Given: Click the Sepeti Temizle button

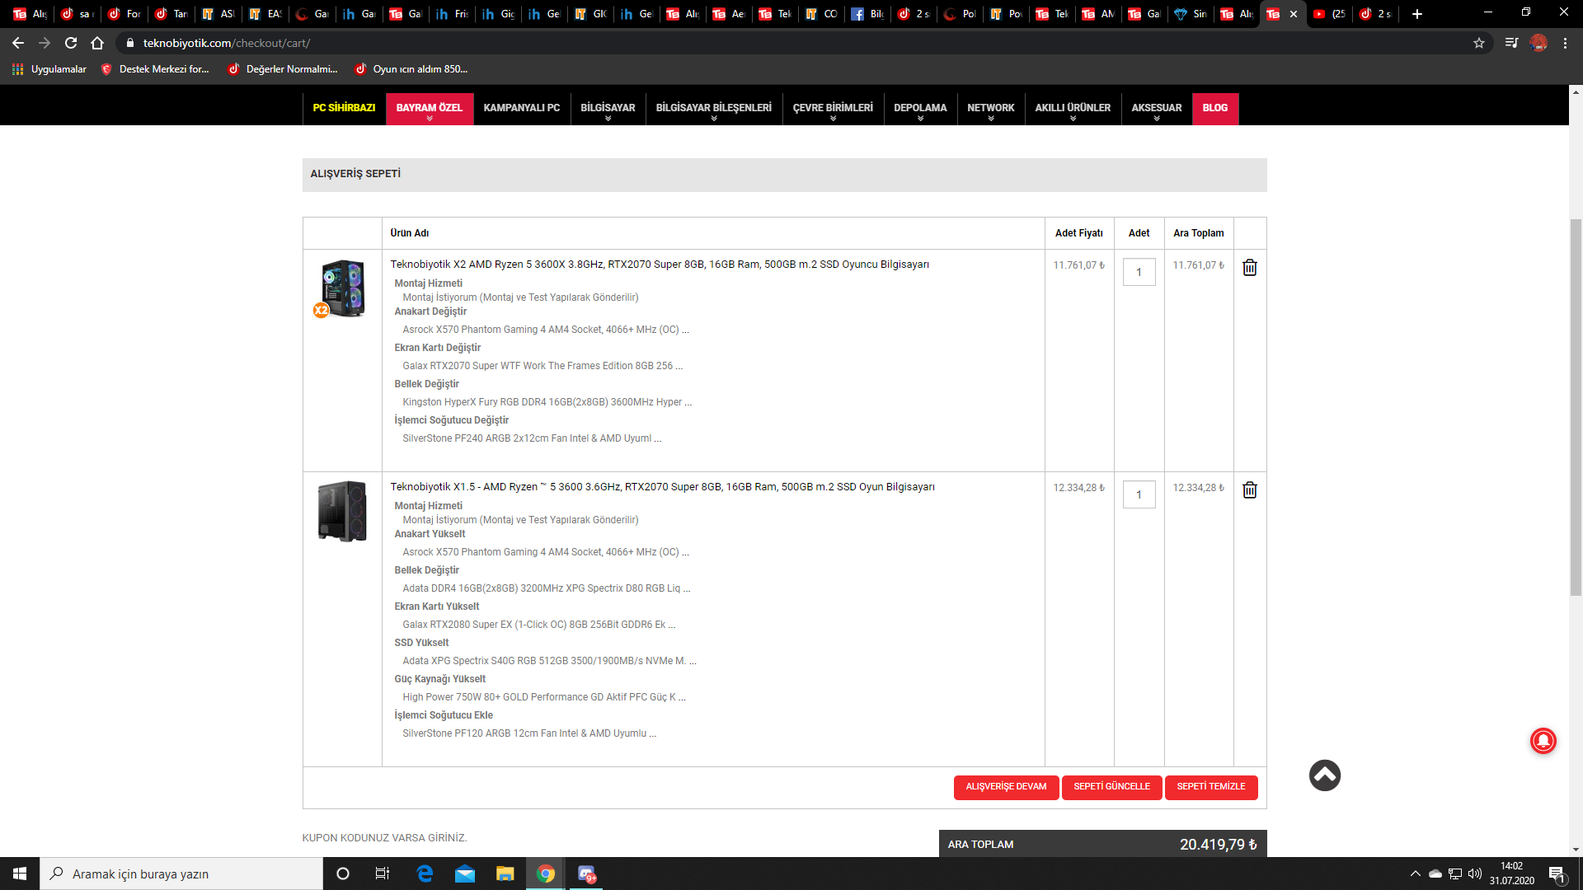Looking at the screenshot, I should coord(1210,787).
